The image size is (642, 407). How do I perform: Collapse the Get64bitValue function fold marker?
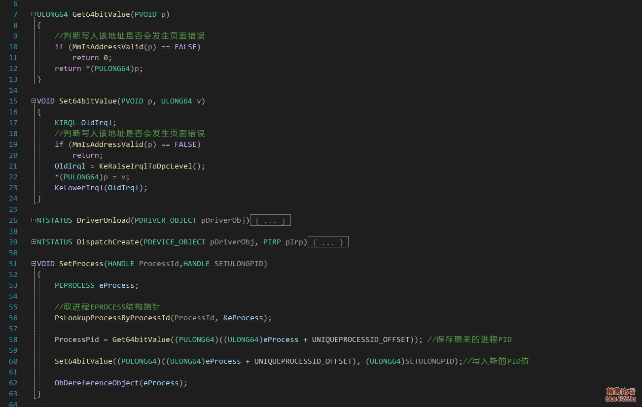point(34,14)
